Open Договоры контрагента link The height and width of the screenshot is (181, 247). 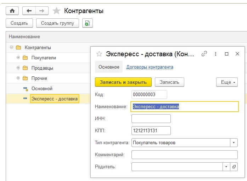150,67
